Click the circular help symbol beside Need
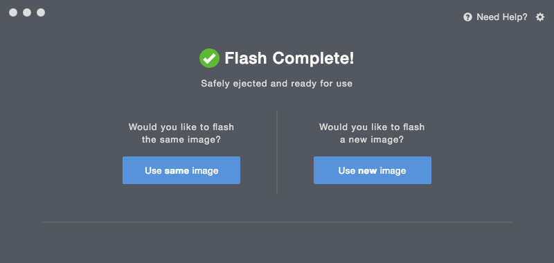The image size is (554, 263). coord(467,17)
